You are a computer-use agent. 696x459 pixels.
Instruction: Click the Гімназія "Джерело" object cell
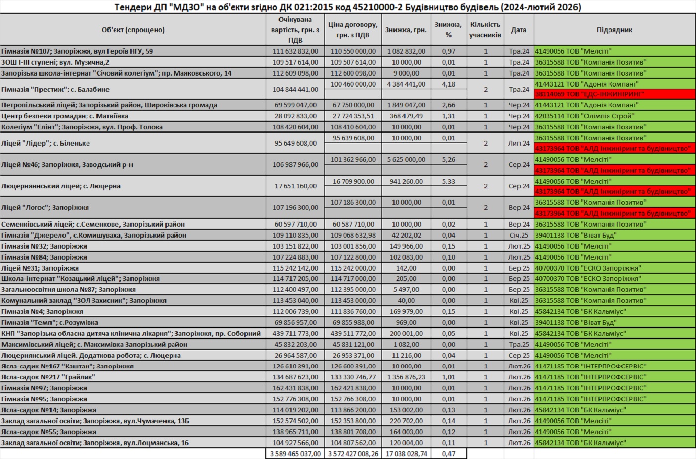tap(133, 235)
